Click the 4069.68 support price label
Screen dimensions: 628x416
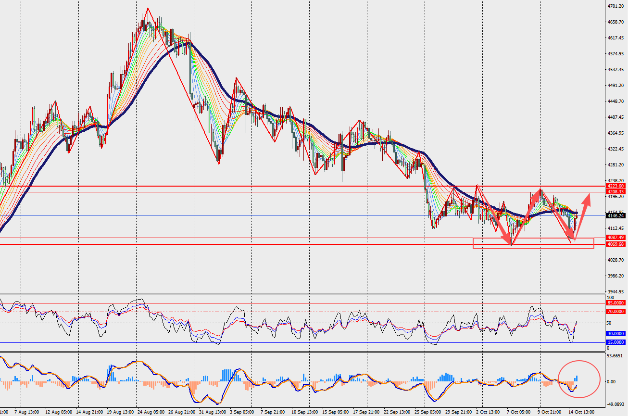click(x=615, y=244)
